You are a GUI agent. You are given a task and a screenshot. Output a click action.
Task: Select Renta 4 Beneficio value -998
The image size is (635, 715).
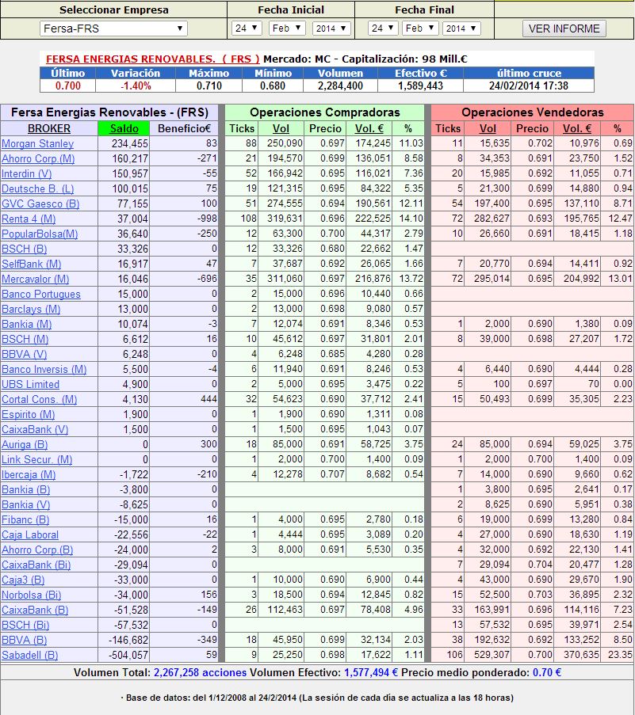coord(207,219)
